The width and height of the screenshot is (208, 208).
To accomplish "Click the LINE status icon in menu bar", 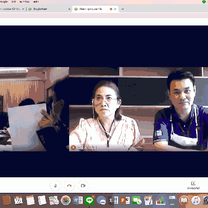I will [x=204, y=2].
